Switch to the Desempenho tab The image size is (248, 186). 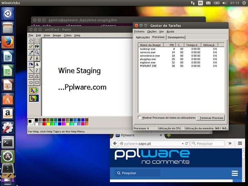coord(176,37)
